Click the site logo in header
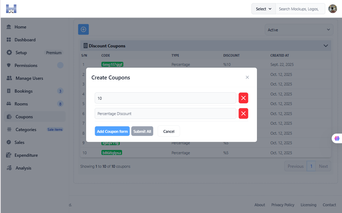 (11, 9)
